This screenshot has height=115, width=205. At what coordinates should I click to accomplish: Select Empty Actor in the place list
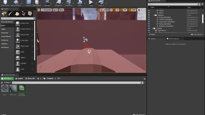click(x=24, y=23)
